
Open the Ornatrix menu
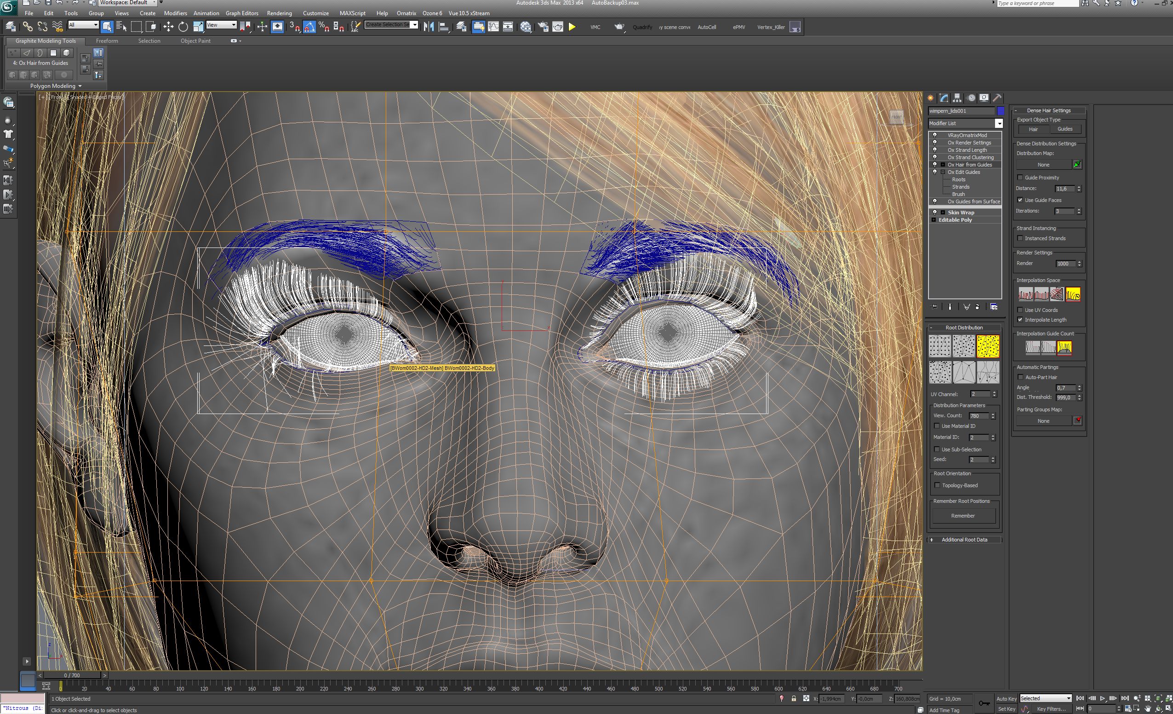point(406,13)
